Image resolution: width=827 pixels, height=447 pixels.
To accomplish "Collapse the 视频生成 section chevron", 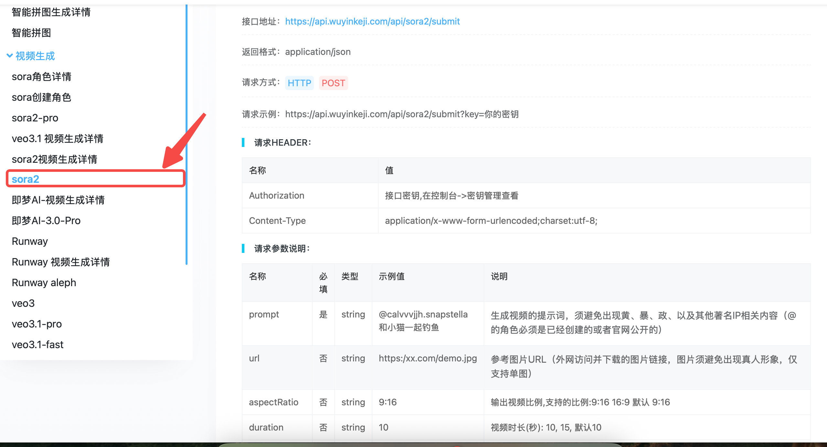I will pos(9,56).
